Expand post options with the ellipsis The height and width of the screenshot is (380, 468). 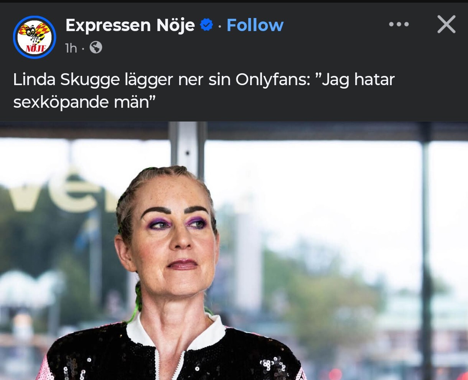(x=399, y=25)
